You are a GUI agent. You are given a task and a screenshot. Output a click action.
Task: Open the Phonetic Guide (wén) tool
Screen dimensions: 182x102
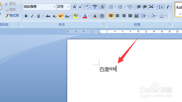[x=95, y=7]
